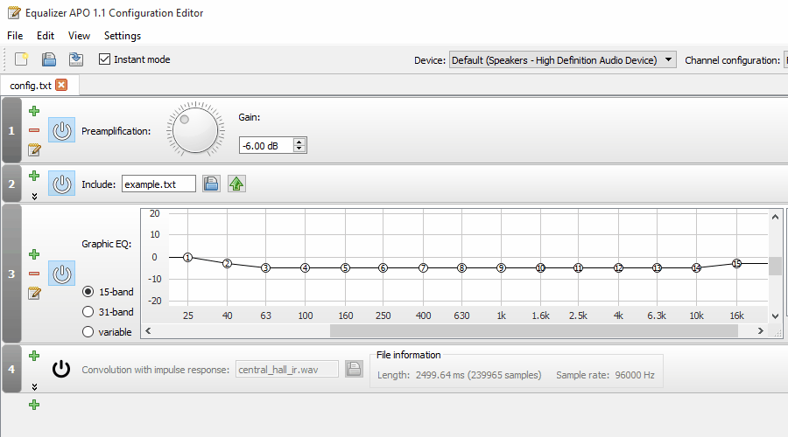
Task: Edit Graphic EQ filter as text
Action: [34, 293]
